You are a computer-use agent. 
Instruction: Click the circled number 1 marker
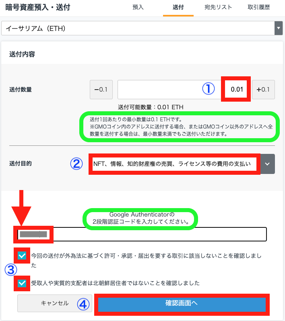208,89
